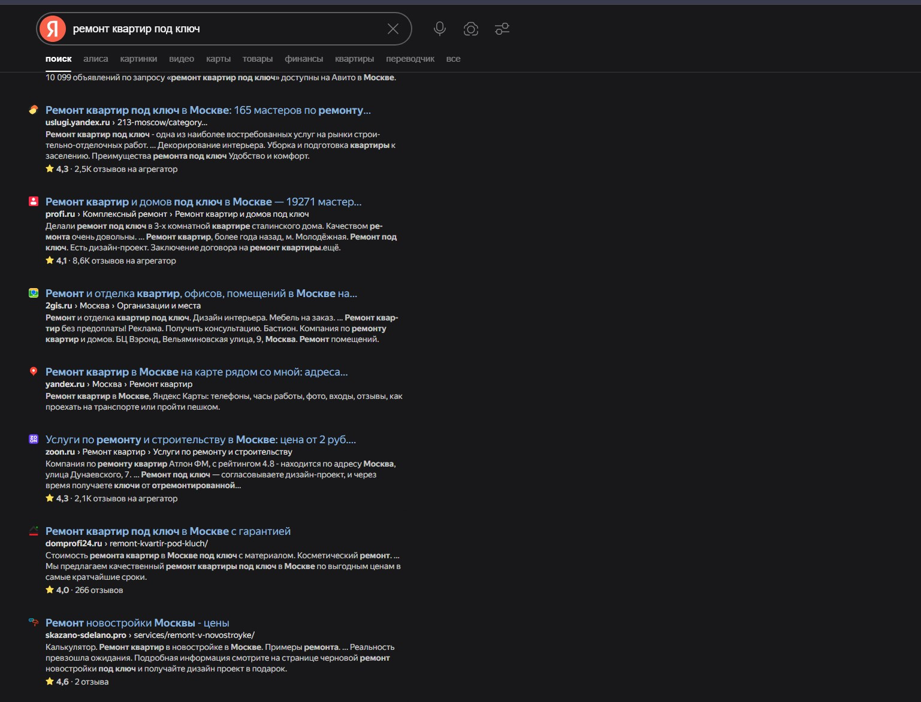This screenshot has width=921, height=702.
Task: Click '10 099 объявлений по запросу' Avito snippet
Action: click(x=221, y=77)
